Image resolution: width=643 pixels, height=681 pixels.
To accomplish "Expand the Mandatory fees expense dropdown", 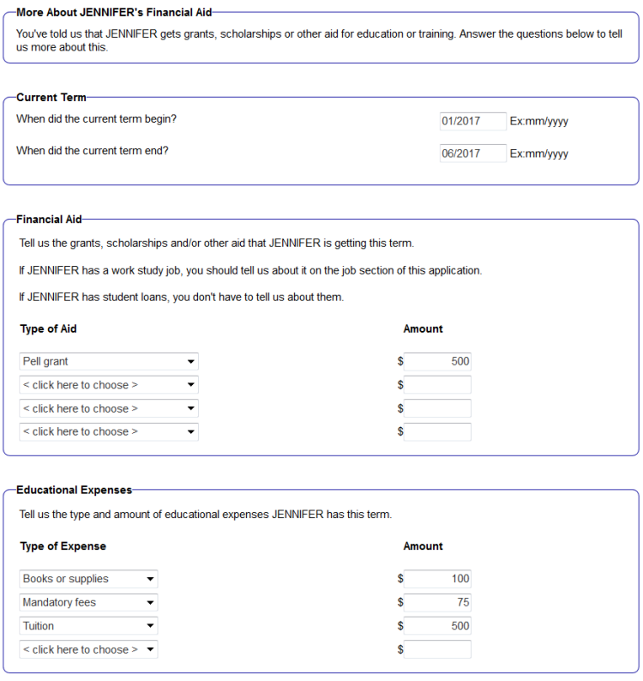I will [88, 603].
